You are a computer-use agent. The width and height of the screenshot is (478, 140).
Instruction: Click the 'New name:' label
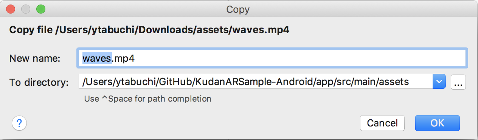pyautogui.click(x=35, y=58)
